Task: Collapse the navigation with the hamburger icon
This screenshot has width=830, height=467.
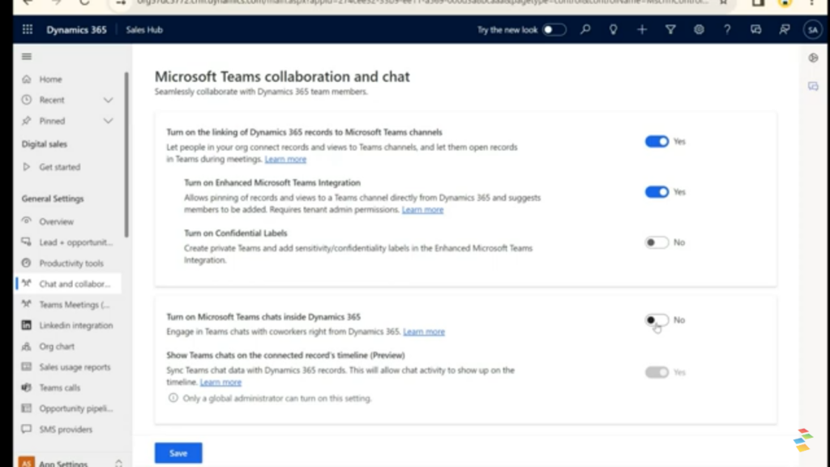Action: click(26, 55)
